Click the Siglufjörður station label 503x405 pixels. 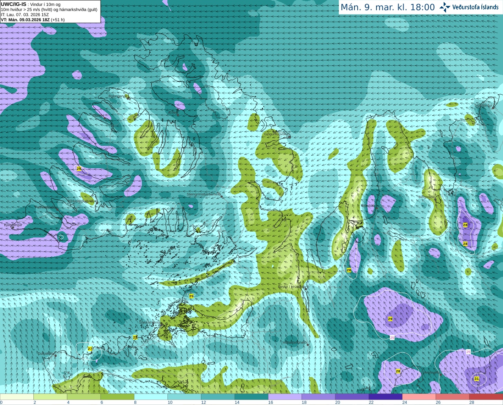[483, 105]
